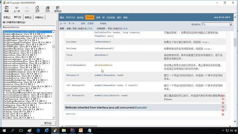Viewport: 238px width, 134px height.
Task: Click the 无框架 (no frames) link
Action: pyautogui.click(x=90, y=23)
